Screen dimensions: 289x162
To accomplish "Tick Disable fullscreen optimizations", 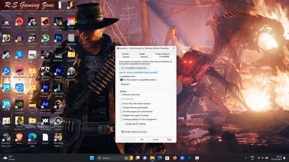I will click(121, 108).
